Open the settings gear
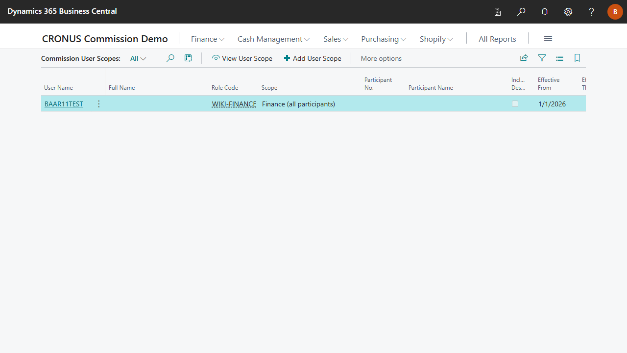Viewport: 627px width, 353px height. pos(568,12)
